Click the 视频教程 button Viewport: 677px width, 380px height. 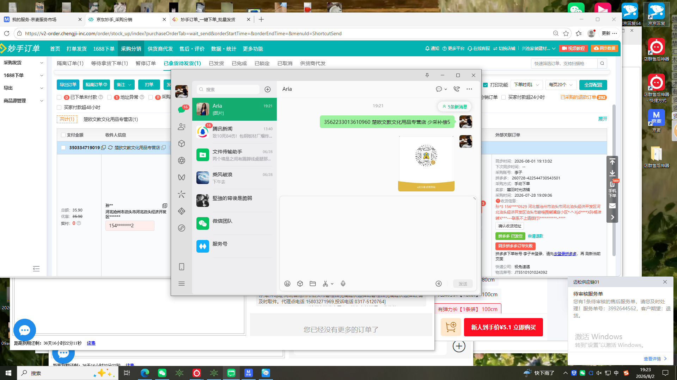[573, 49]
